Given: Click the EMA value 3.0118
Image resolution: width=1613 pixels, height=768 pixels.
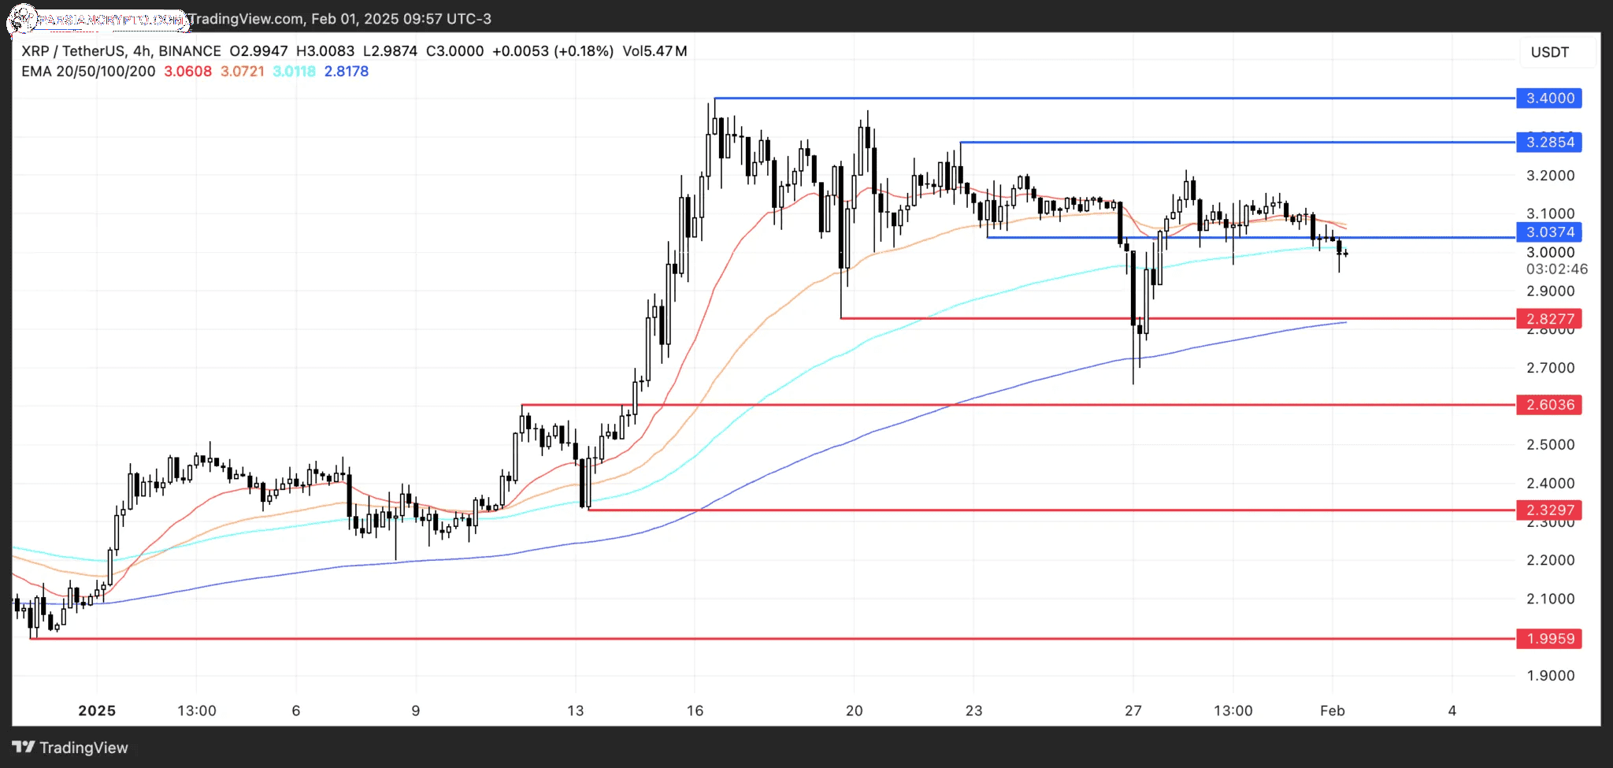Looking at the screenshot, I should pos(294,72).
